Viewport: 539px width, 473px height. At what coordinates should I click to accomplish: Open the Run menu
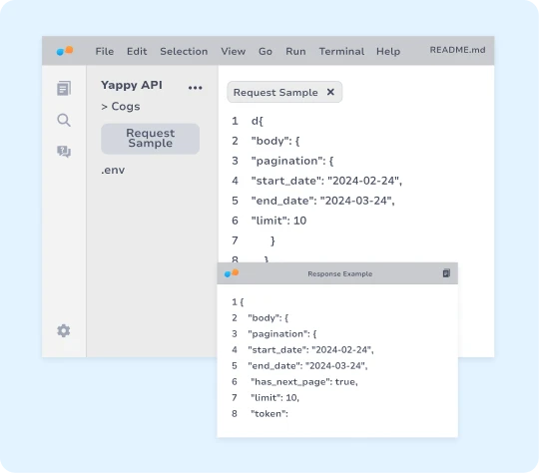point(295,51)
